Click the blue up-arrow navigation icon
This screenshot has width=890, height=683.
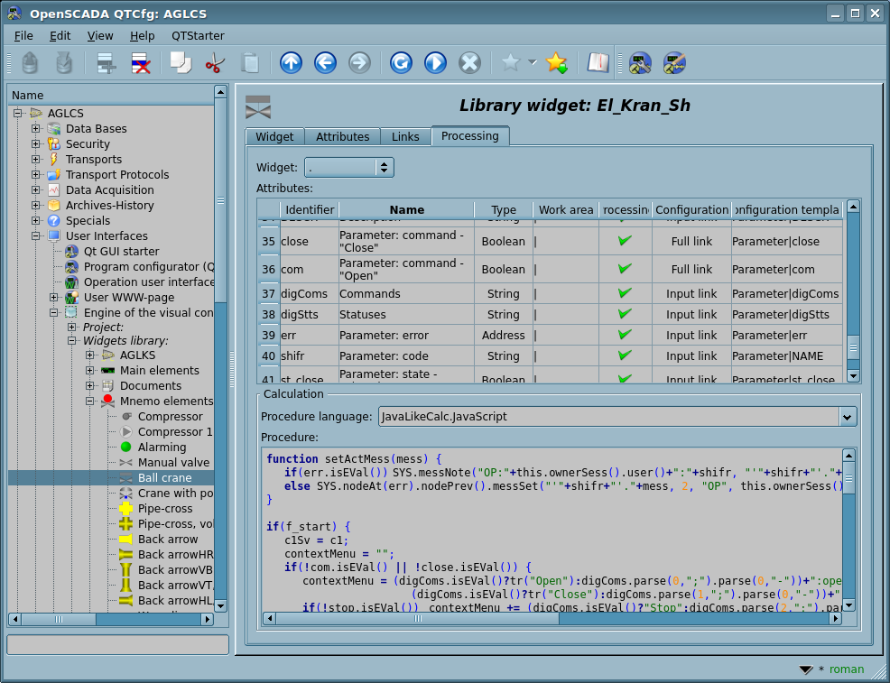[291, 62]
